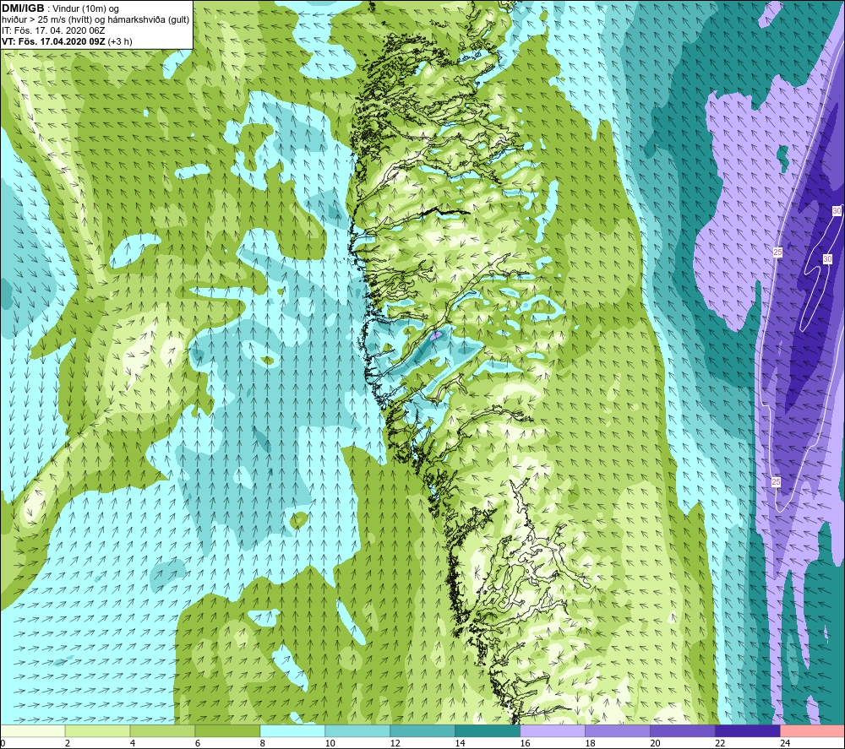Click the lower '25' gust contour label
845x749 pixels.
(776, 482)
